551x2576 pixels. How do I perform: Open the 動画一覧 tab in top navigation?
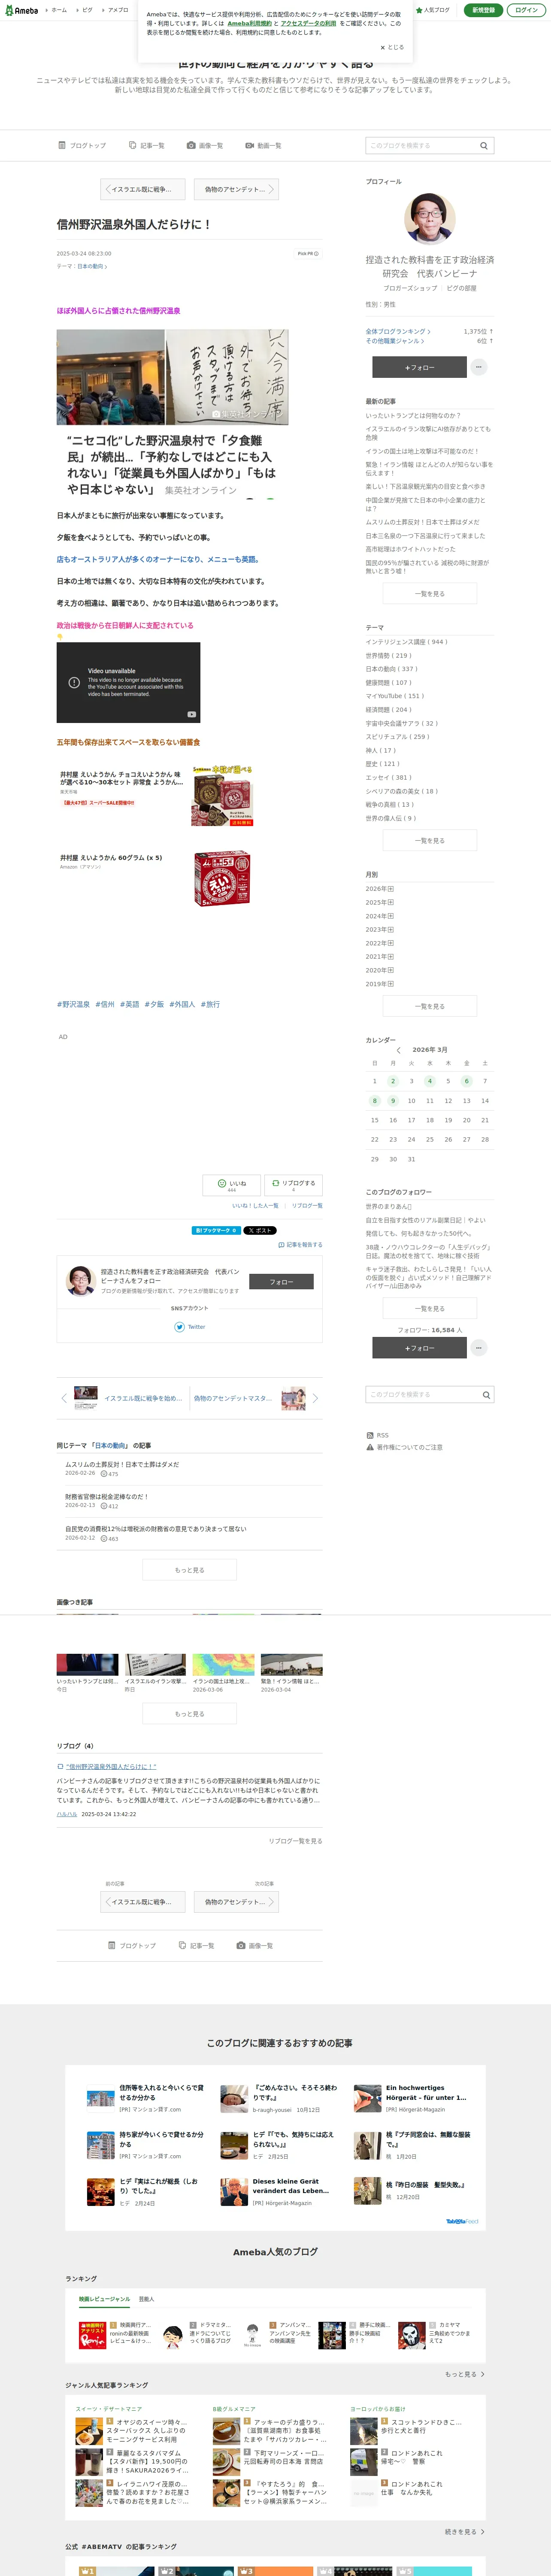[263, 145]
